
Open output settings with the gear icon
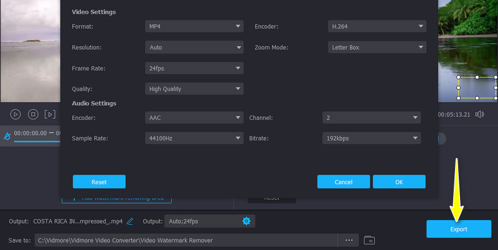246,221
